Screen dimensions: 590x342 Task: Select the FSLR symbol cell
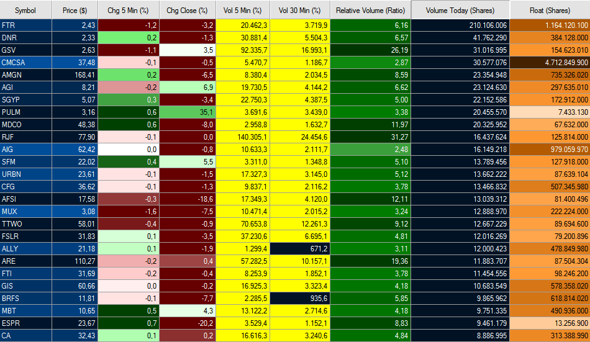(x=26, y=236)
